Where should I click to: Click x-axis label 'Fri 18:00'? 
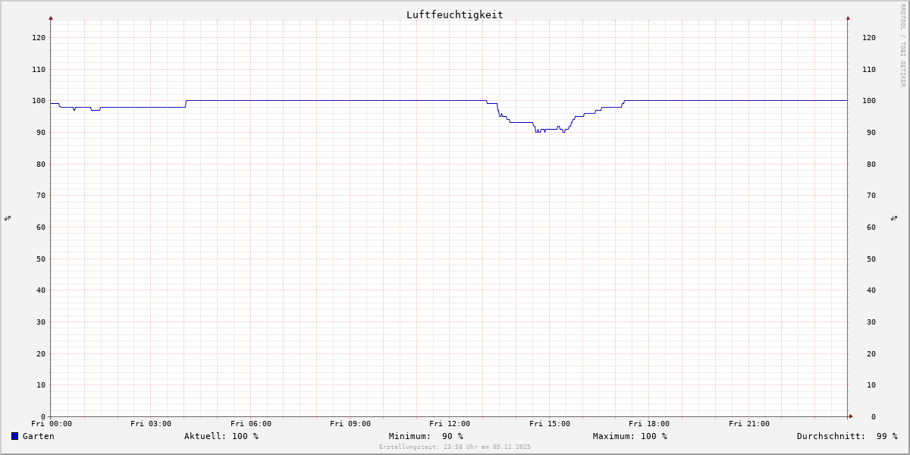coord(649,424)
